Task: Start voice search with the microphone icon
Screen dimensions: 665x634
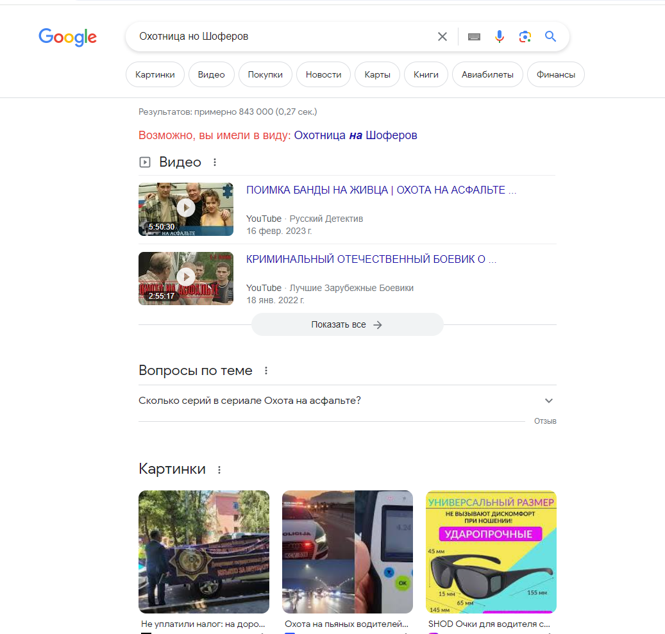Action: tap(500, 37)
